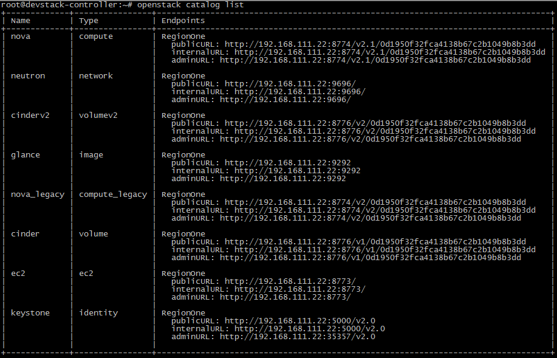557x358 pixels.
Task: Click the nova_legacy internalURL endpoint
Action: 385,210
